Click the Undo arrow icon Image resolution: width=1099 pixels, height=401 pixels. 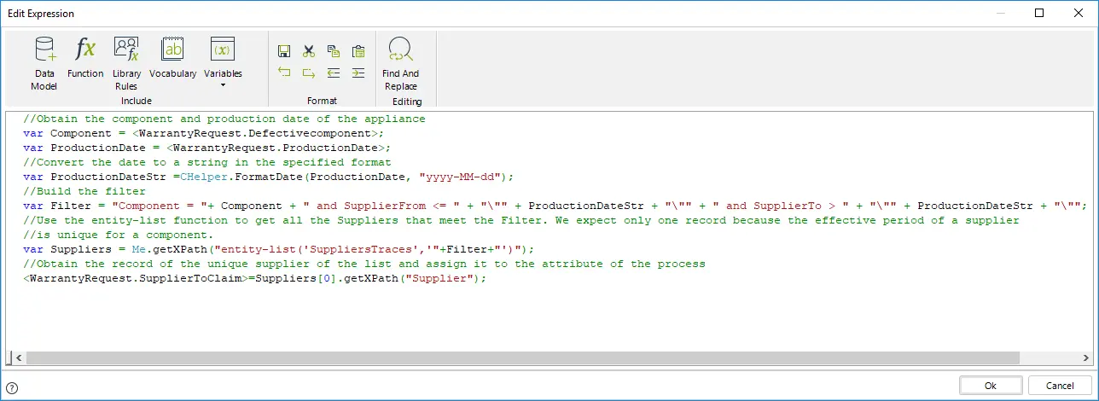pyautogui.click(x=284, y=73)
